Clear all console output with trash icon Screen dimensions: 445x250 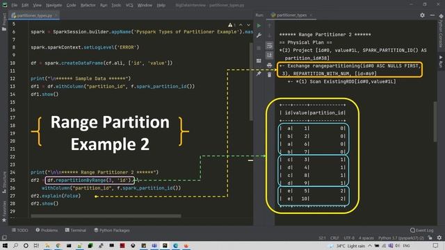coord(269,75)
